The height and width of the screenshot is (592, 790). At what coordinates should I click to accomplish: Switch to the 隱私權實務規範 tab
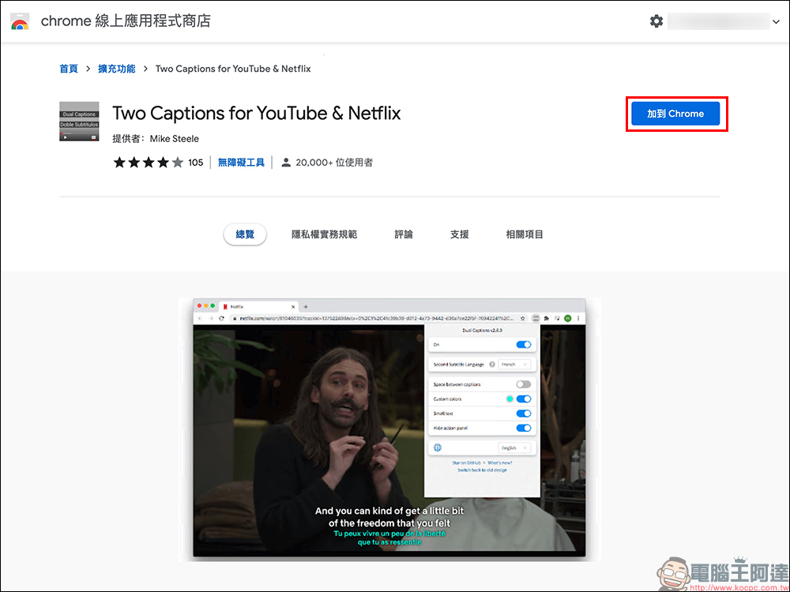point(324,234)
